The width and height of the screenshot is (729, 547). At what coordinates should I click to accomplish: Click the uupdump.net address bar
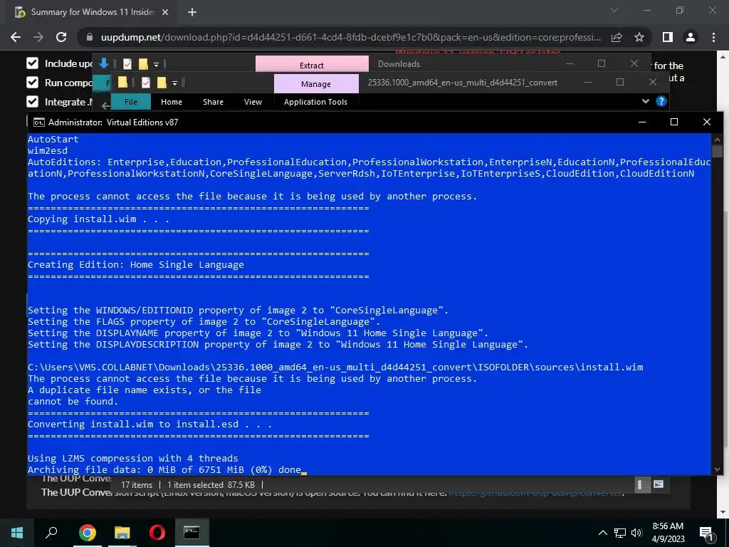point(351,37)
